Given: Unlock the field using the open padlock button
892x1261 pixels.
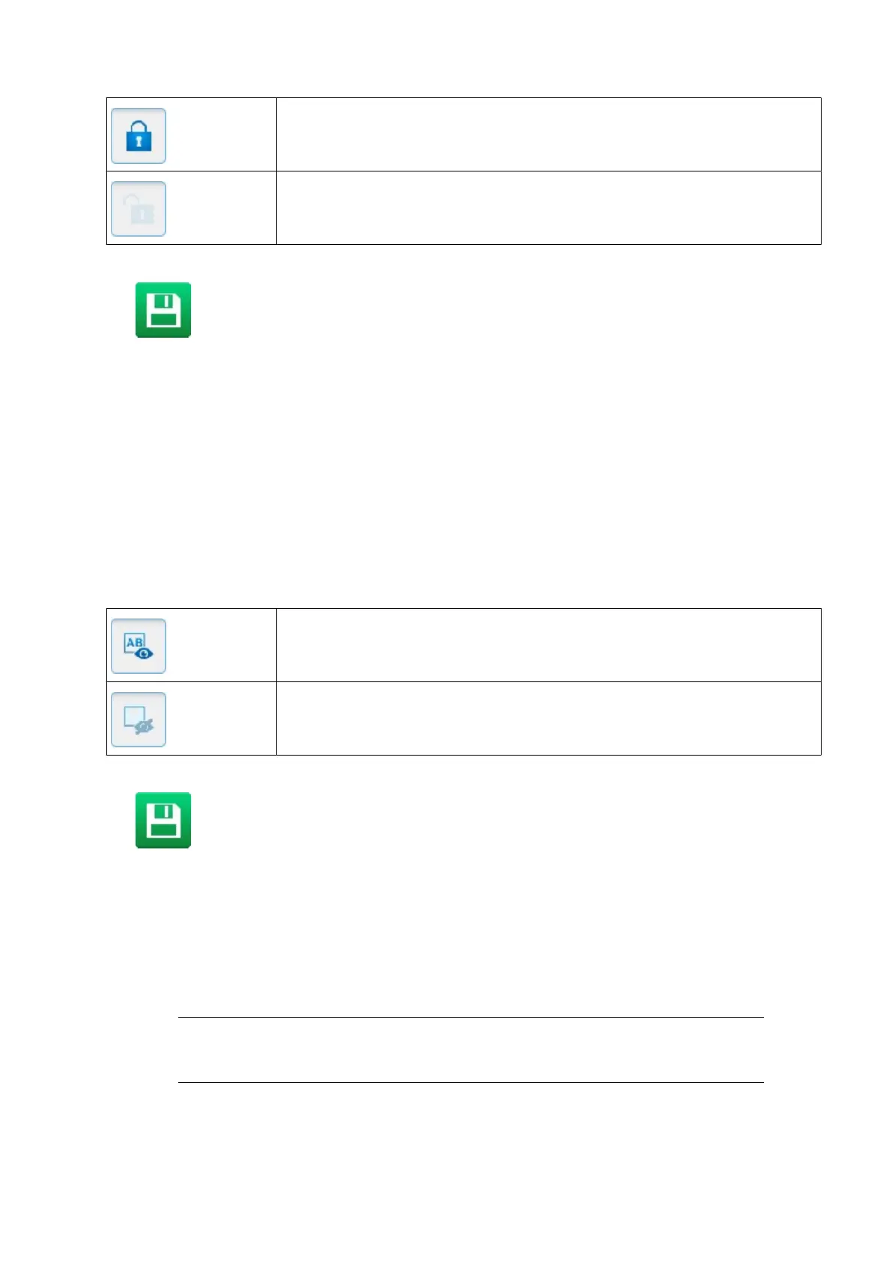Looking at the screenshot, I should point(139,209).
